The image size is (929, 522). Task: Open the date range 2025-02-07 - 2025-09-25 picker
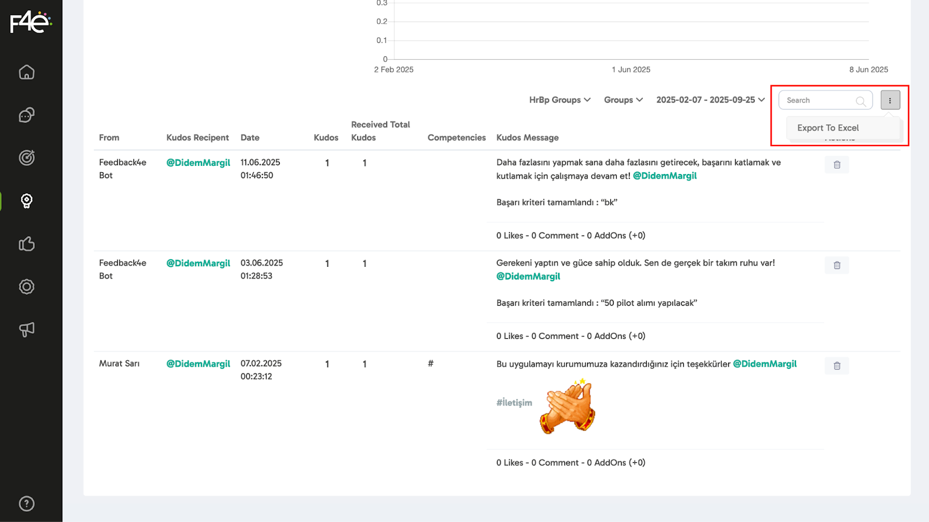[710, 100]
